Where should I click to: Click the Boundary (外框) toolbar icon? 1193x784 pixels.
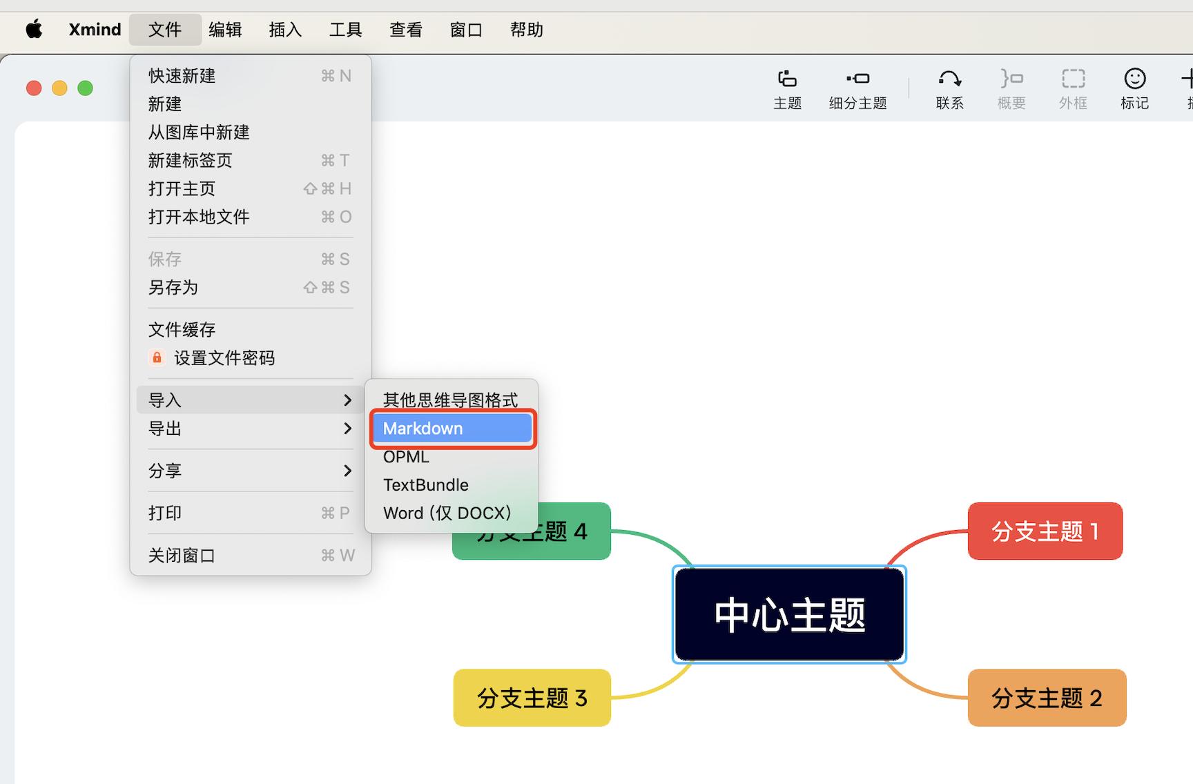[x=1073, y=79]
